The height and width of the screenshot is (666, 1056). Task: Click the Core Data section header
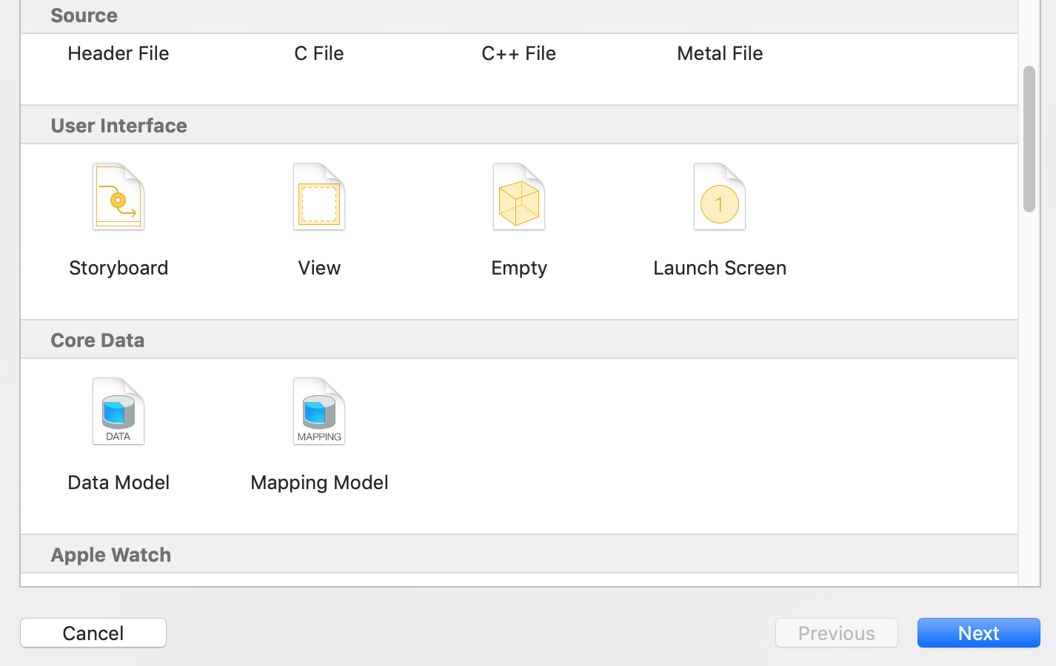[x=98, y=340]
